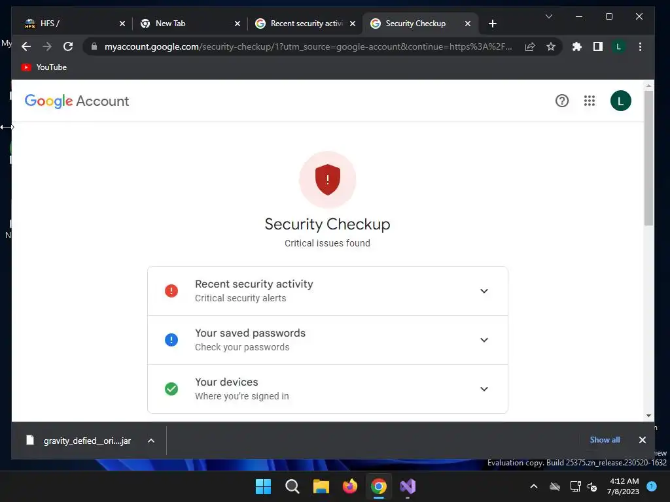Open the Google apps grid
This screenshot has height=502, width=670.
(x=590, y=101)
